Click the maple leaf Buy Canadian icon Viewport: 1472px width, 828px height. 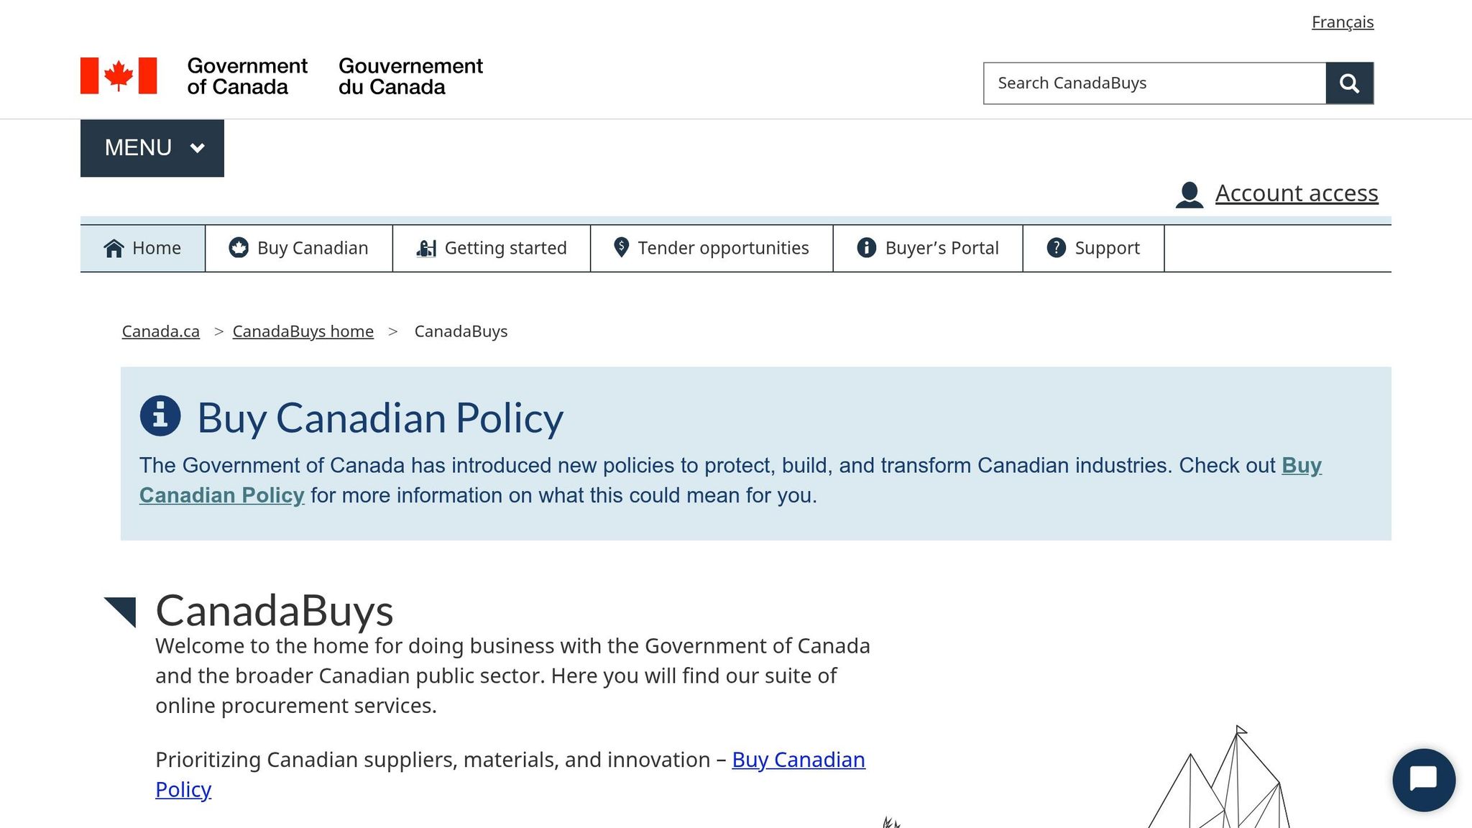(x=239, y=247)
